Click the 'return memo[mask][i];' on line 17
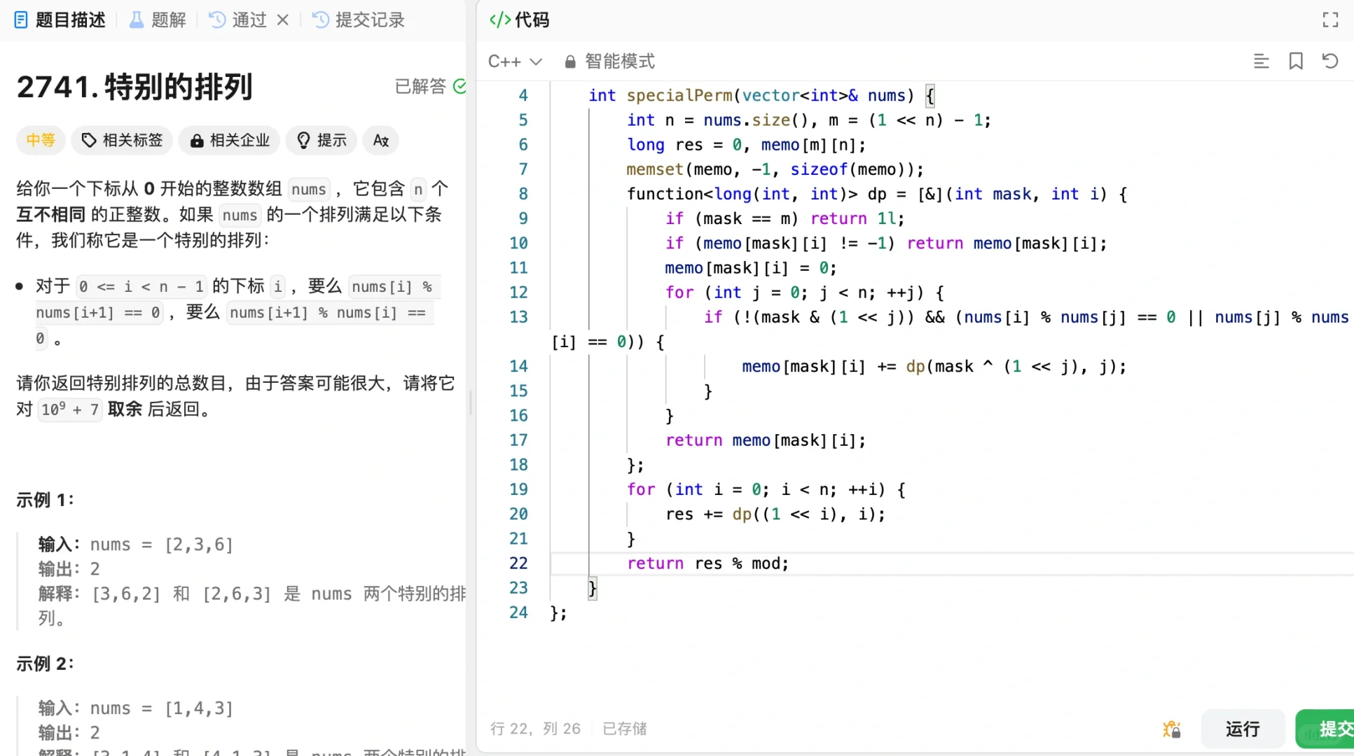Viewport: 1354px width, 756px height. tap(765, 440)
